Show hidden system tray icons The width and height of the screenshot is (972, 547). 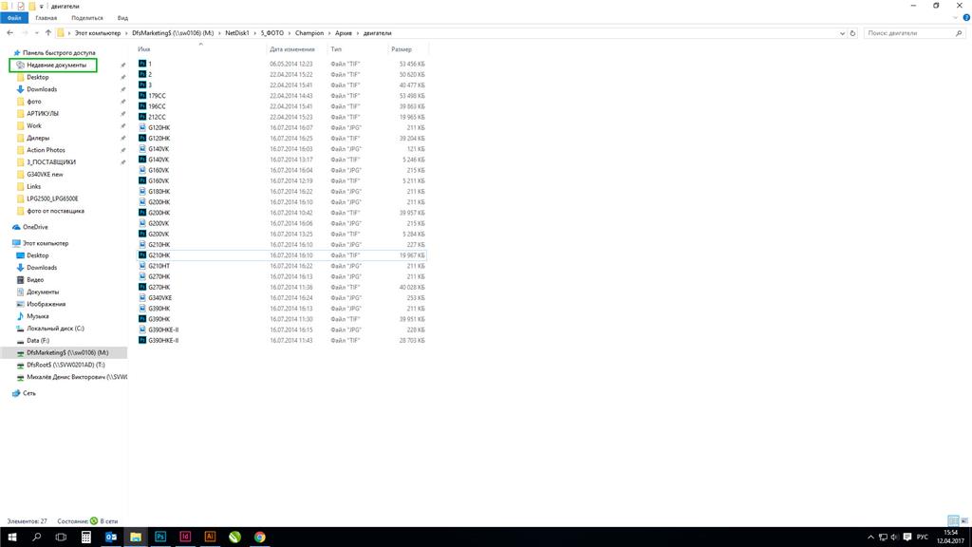coord(871,538)
